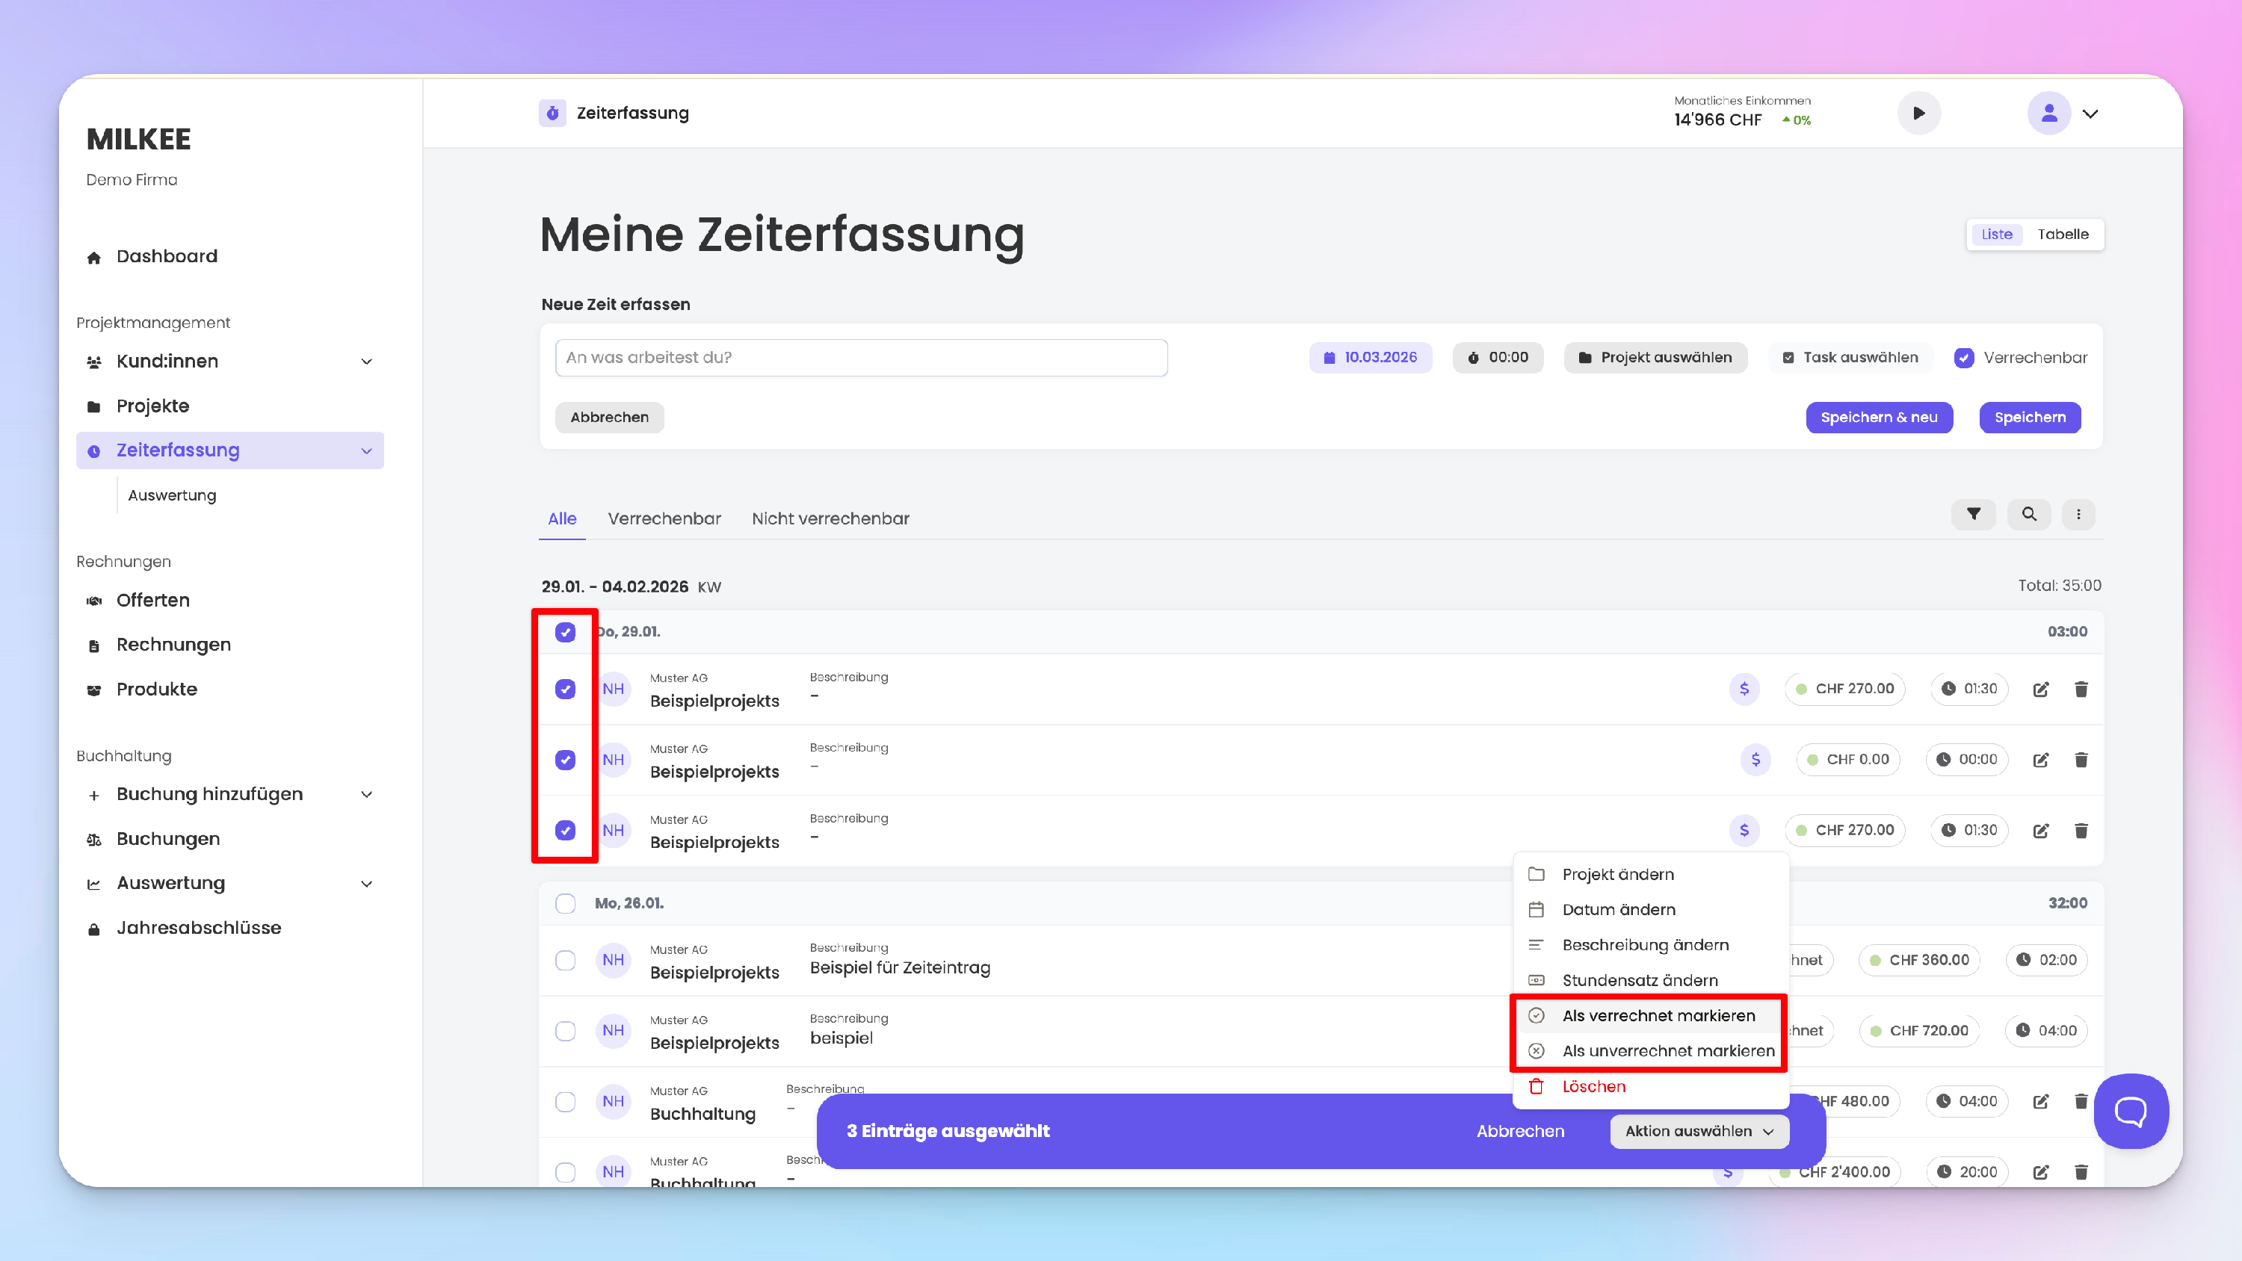Image resolution: width=2242 pixels, height=1261 pixels.
Task: Click the dollar billable icon on the CHF 0.00 row
Action: click(x=1755, y=760)
